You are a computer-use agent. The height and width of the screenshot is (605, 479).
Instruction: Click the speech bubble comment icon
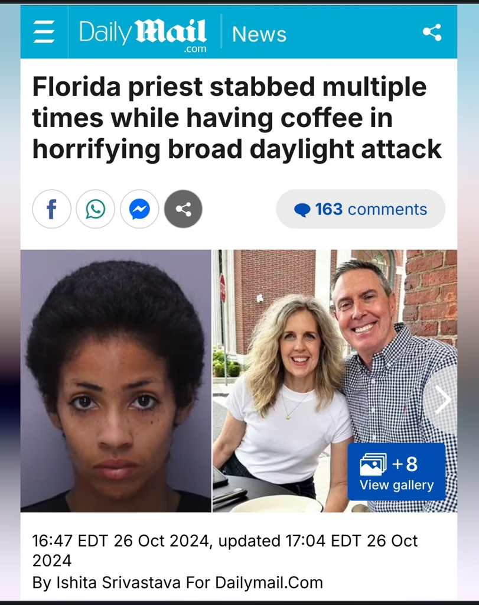click(302, 210)
